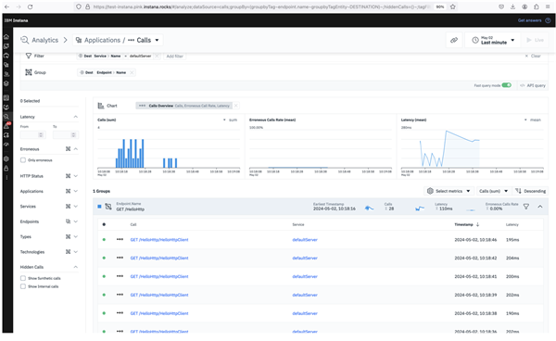The width and height of the screenshot is (556, 341).
Task: Click the Applications group-by icon in sidebar
Action: [68, 191]
